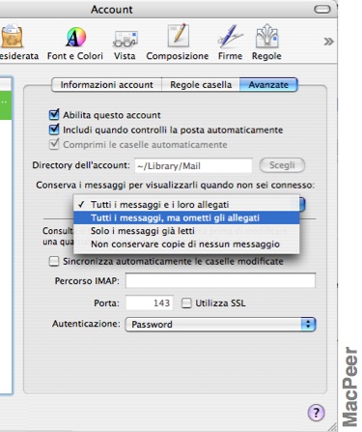Click the Directory dell'account path field
Screen dimensions: 362x432
click(193, 165)
